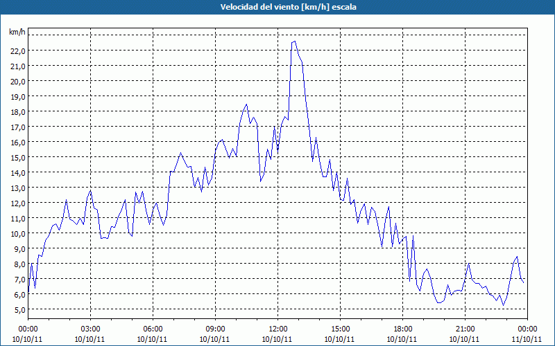This screenshot has width=555, height=346.
Task: Click the 13,0 speed label
Action: click(x=18, y=188)
